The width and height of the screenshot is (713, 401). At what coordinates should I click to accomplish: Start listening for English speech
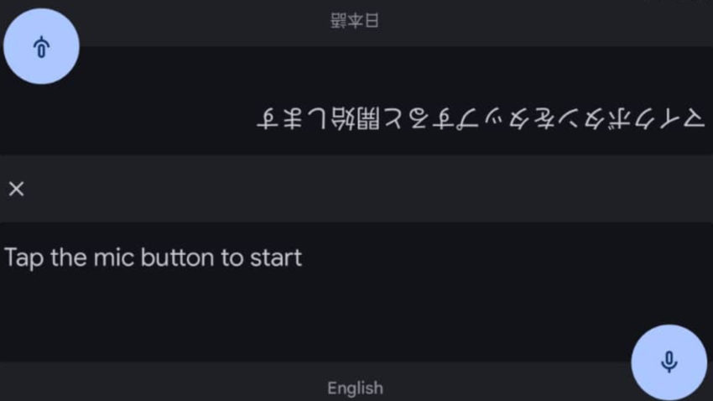point(669,362)
